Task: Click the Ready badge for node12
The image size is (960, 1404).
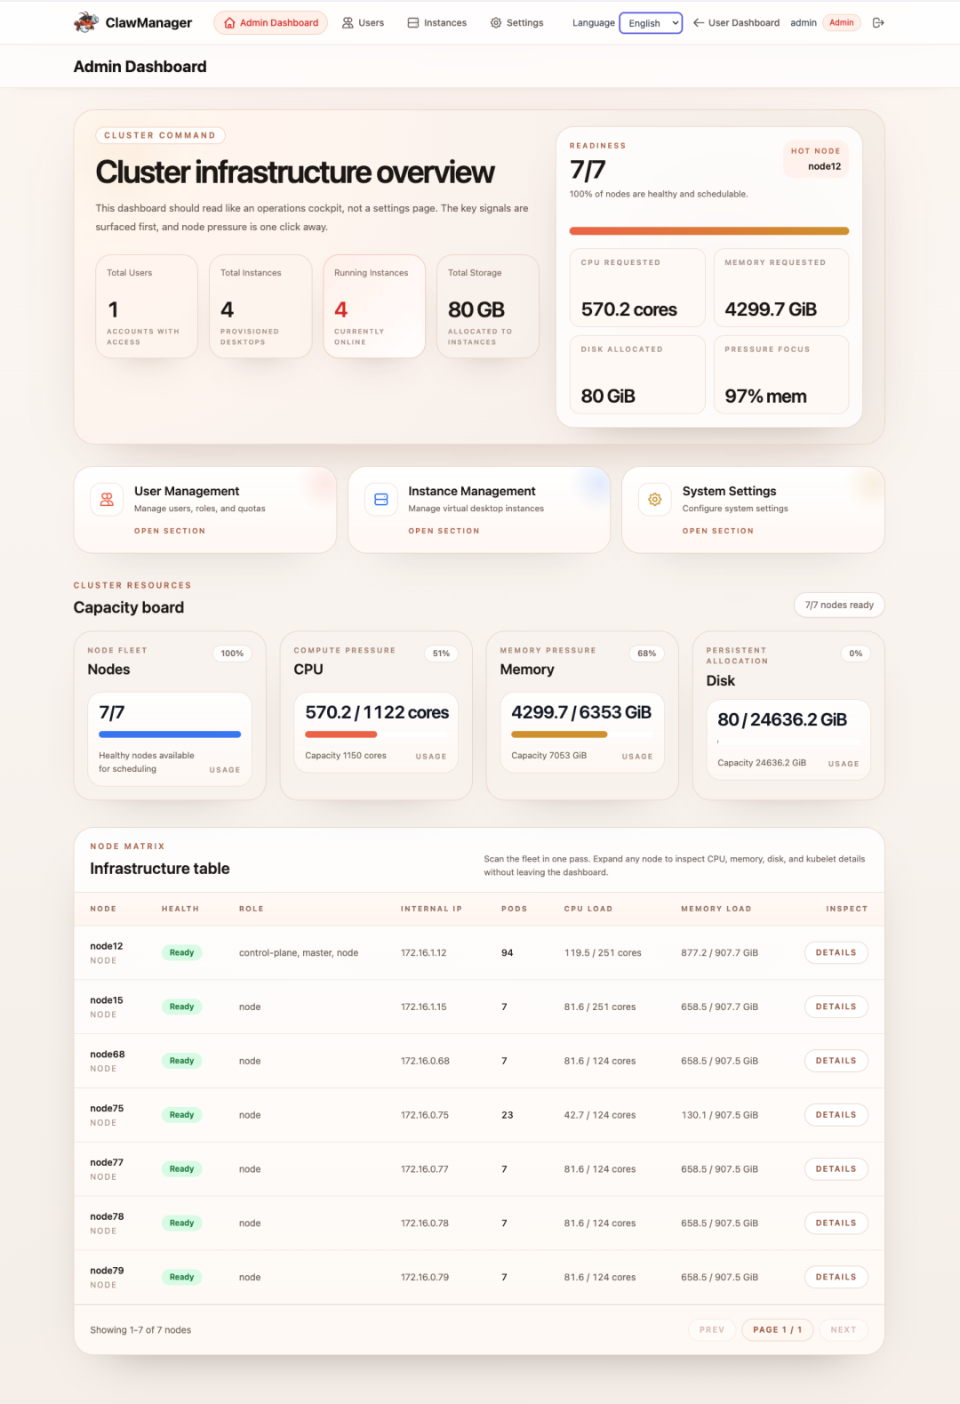Action: tap(181, 952)
